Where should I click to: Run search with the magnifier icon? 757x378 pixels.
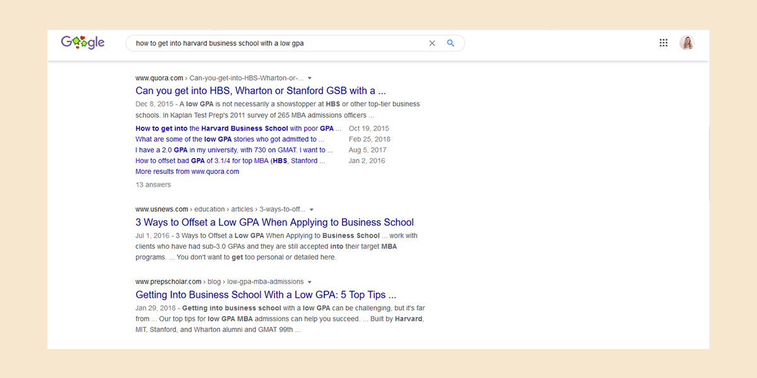[x=450, y=43]
